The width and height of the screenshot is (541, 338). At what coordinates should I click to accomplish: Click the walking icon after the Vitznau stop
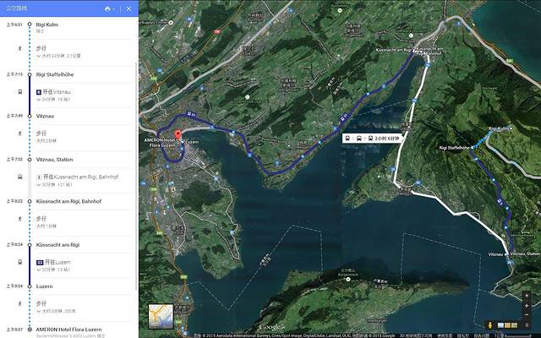click(x=19, y=137)
